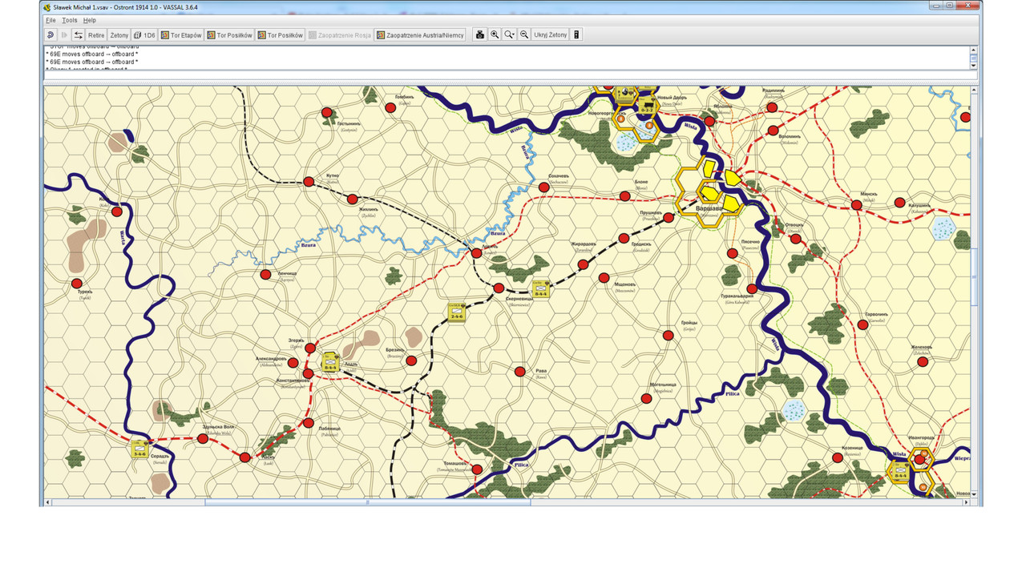The image size is (1026, 572).
Task: Click the map vertical scrollbar down arrow
Action: [974, 494]
